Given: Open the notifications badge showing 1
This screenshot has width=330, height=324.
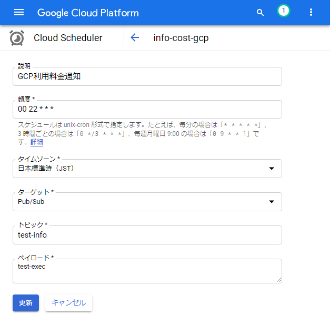Looking at the screenshot, I should coord(284,11).
